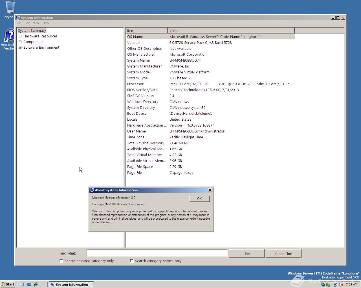Select Software Environment tree label

41,47
